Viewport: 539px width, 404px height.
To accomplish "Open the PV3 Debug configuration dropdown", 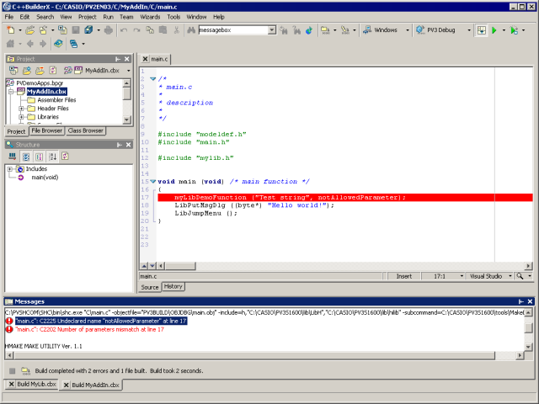I will click(469, 30).
